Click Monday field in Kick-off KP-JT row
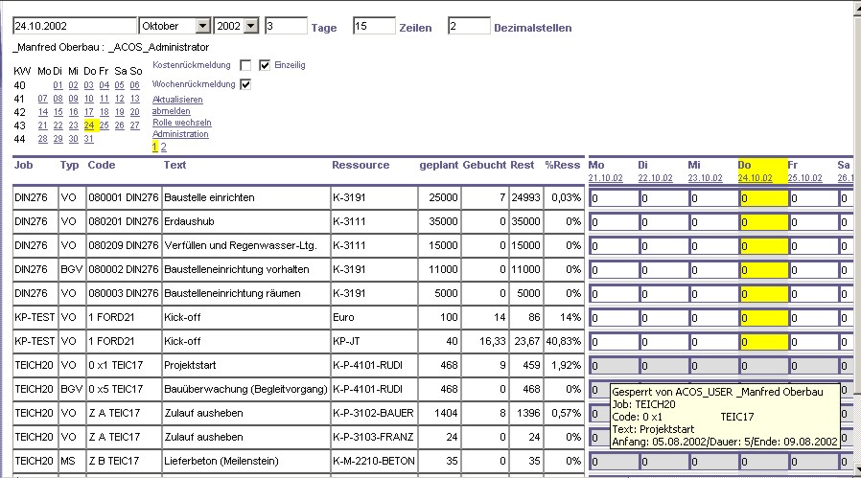The width and height of the screenshot is (861, 478). pos(614,342)
